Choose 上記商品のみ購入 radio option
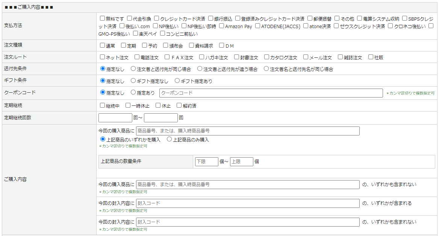The height and width of the screenshot is (236, 439). click(x=170, y=139)
